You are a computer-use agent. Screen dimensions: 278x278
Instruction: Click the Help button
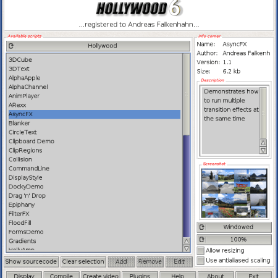[x=178, y=275]
